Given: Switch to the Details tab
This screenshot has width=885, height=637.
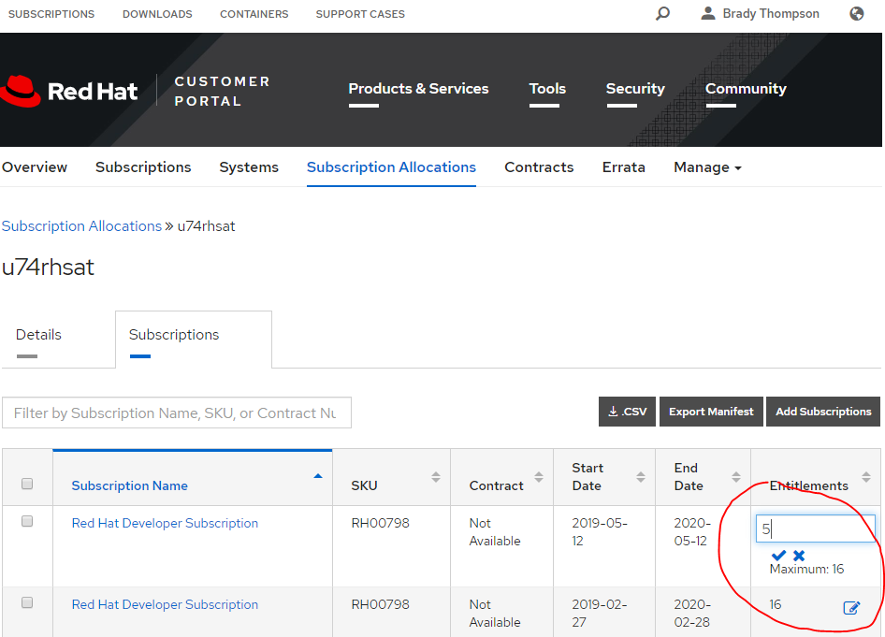Looking at the screenshot, I should click(x=38, y=335).
